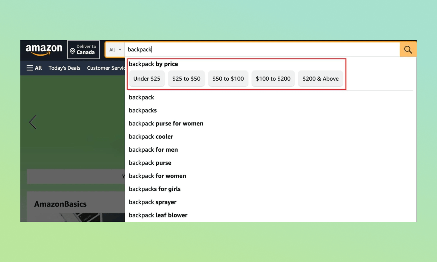Image resolution: width=437 pixels, height=262 pixels.
Task: Open the AmazonBasics card
Action: [60, 204]
